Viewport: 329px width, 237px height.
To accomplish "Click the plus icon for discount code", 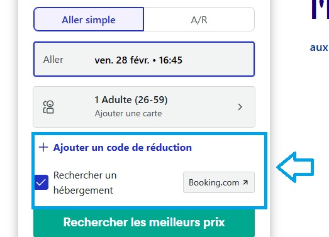I will click(x=43, y=147).
